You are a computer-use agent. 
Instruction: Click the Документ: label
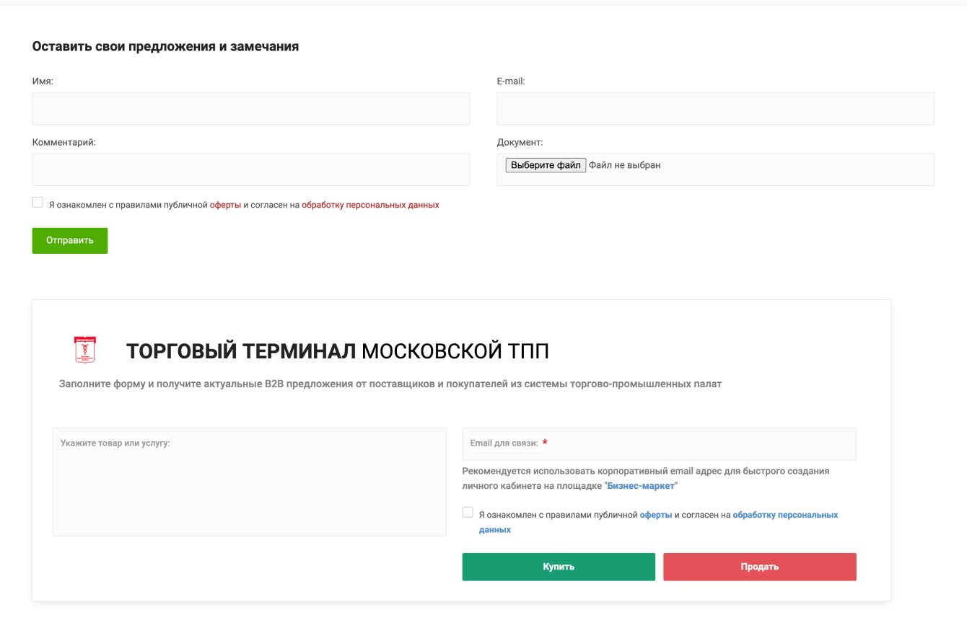coord(520,142)
